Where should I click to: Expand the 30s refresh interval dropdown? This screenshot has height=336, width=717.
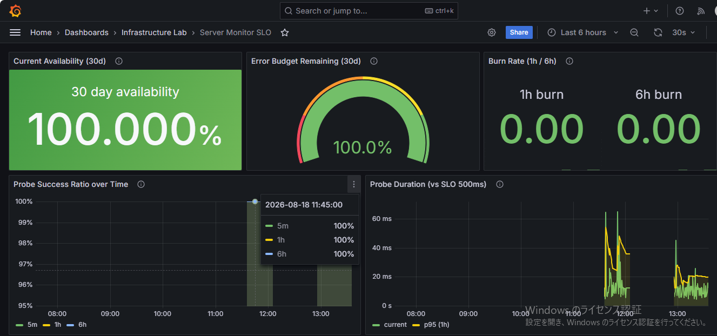click(684, 32)
